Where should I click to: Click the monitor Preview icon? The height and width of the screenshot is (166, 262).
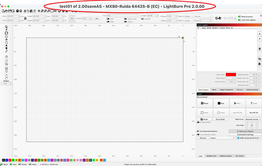(59, 11)
